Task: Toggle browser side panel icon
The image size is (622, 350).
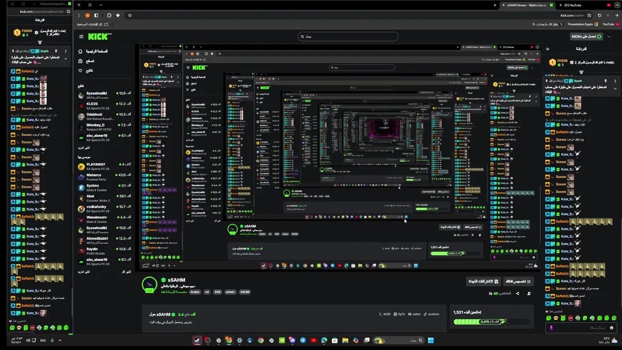Action: coord(97,15)
